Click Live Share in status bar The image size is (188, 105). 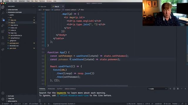click(33, 104)
